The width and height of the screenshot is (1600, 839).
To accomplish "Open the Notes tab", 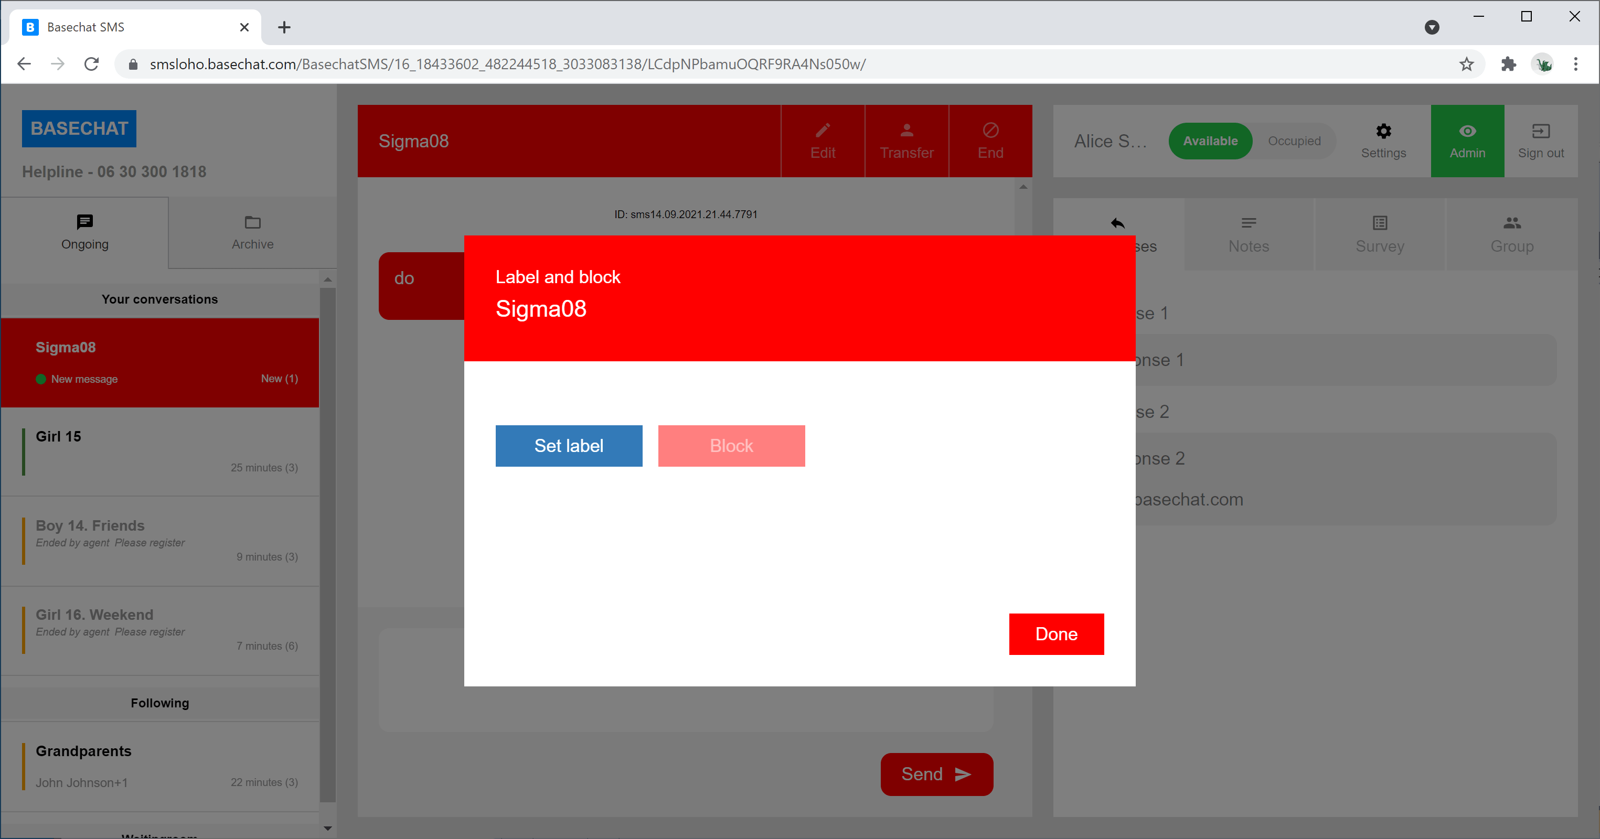I will pyautogui.click(x=1249, y=235).
